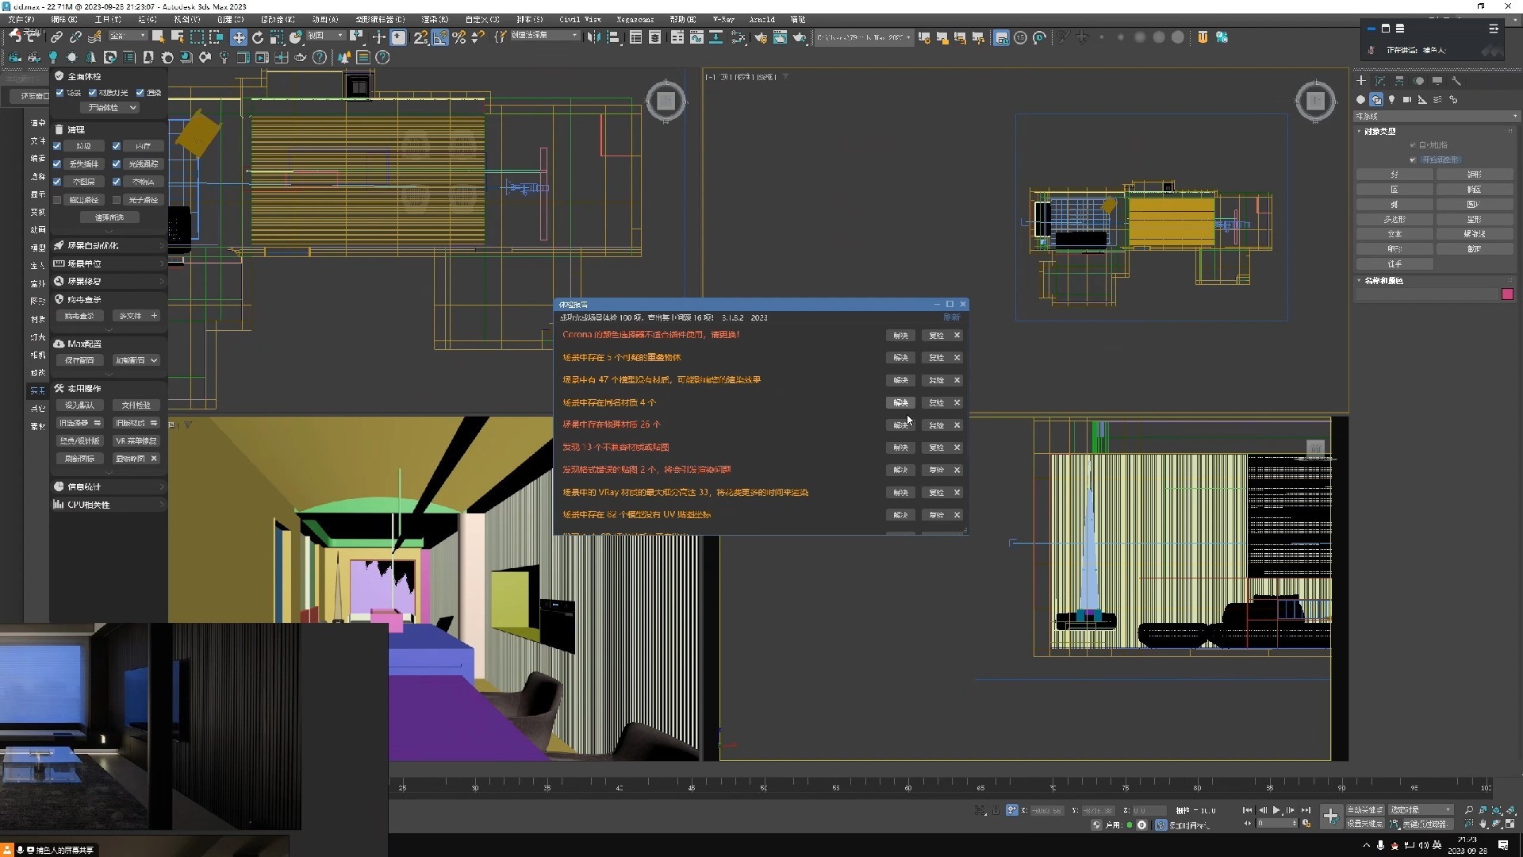Click the Select by Region rectangle icon

(x=197, y=37)
